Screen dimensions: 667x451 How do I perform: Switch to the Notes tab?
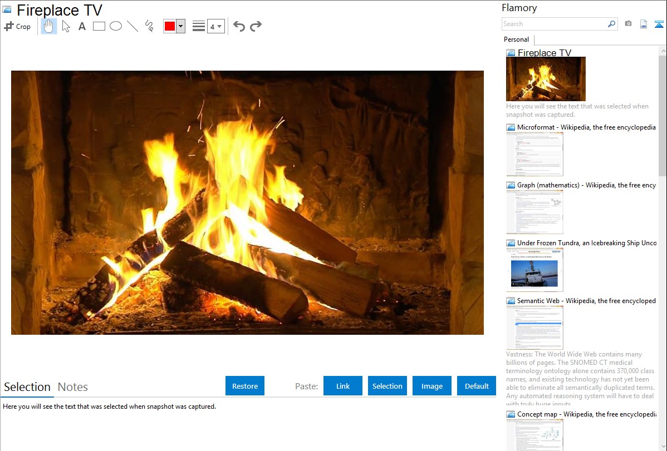pyautogui.click(x=73, y=387)
